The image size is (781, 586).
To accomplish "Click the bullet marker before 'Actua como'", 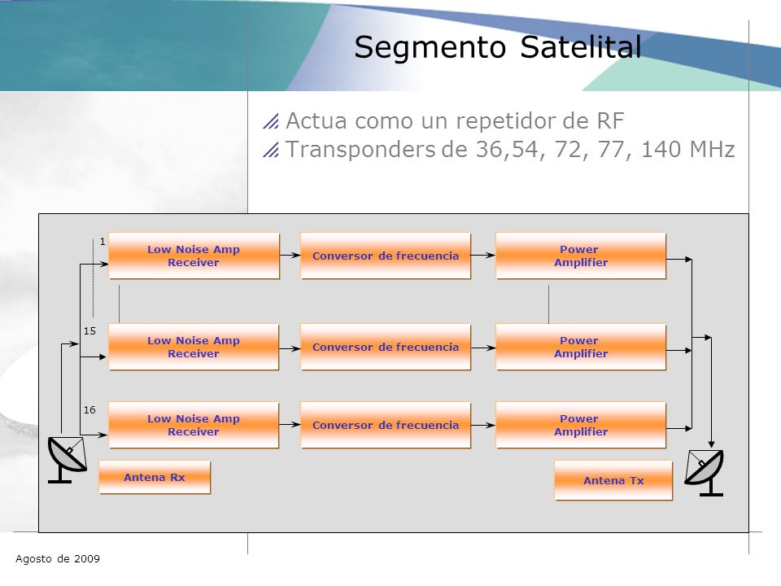I will pyautogui.click(x=270, y=121).
